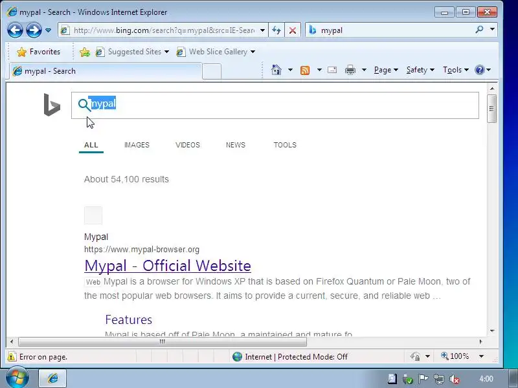Expand the Feeds dropdown arrow
Viewport: 518px width, 388px height.
(x=319, y=70)
